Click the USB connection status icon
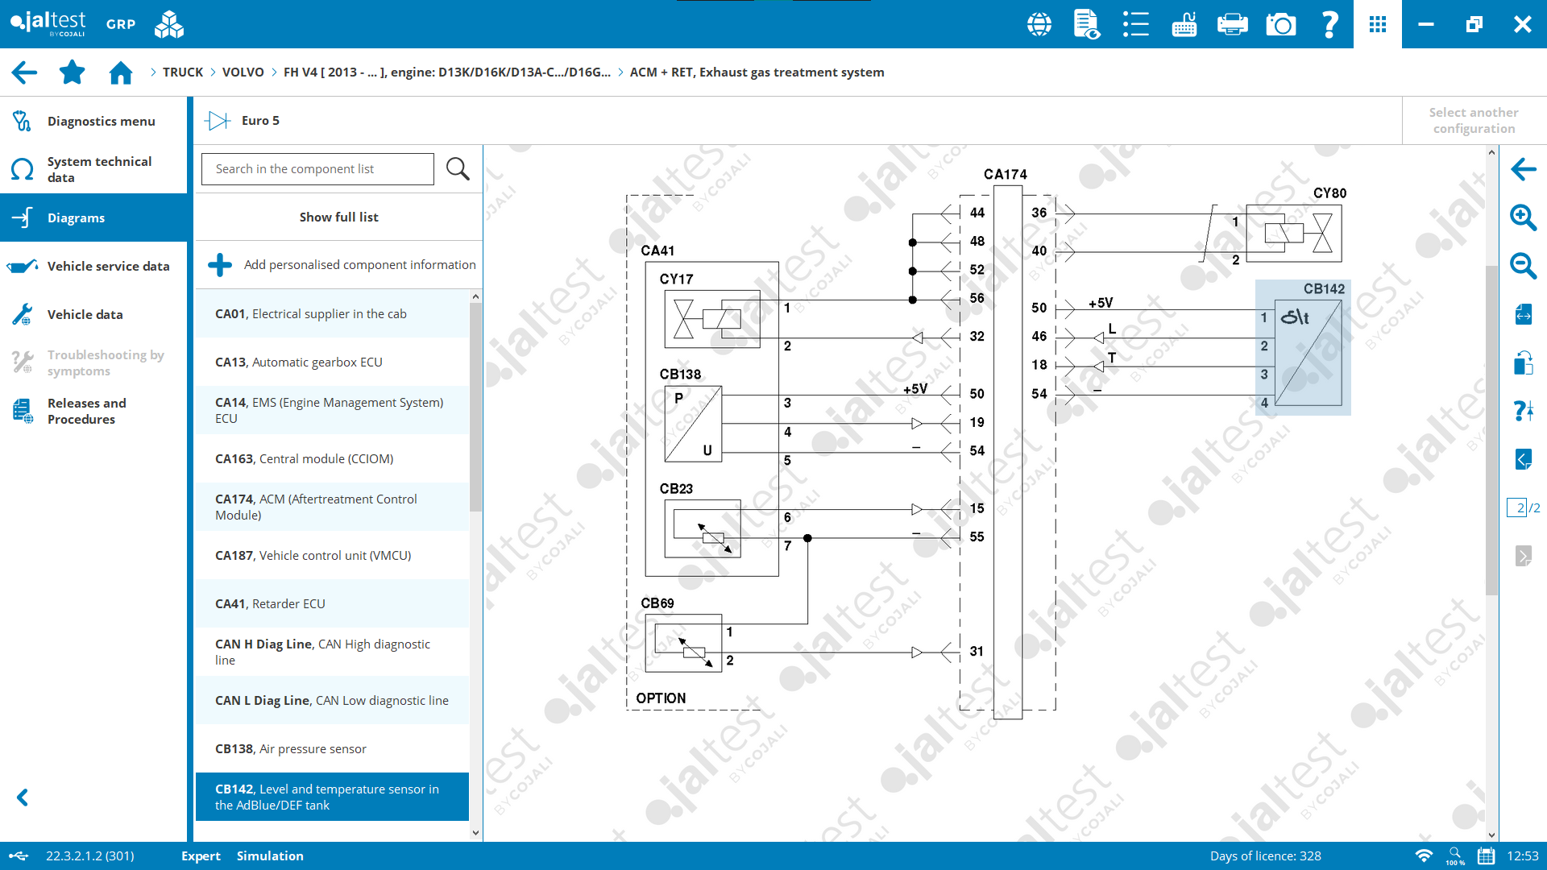This screenshot has height=870, width=1547. 19,855
